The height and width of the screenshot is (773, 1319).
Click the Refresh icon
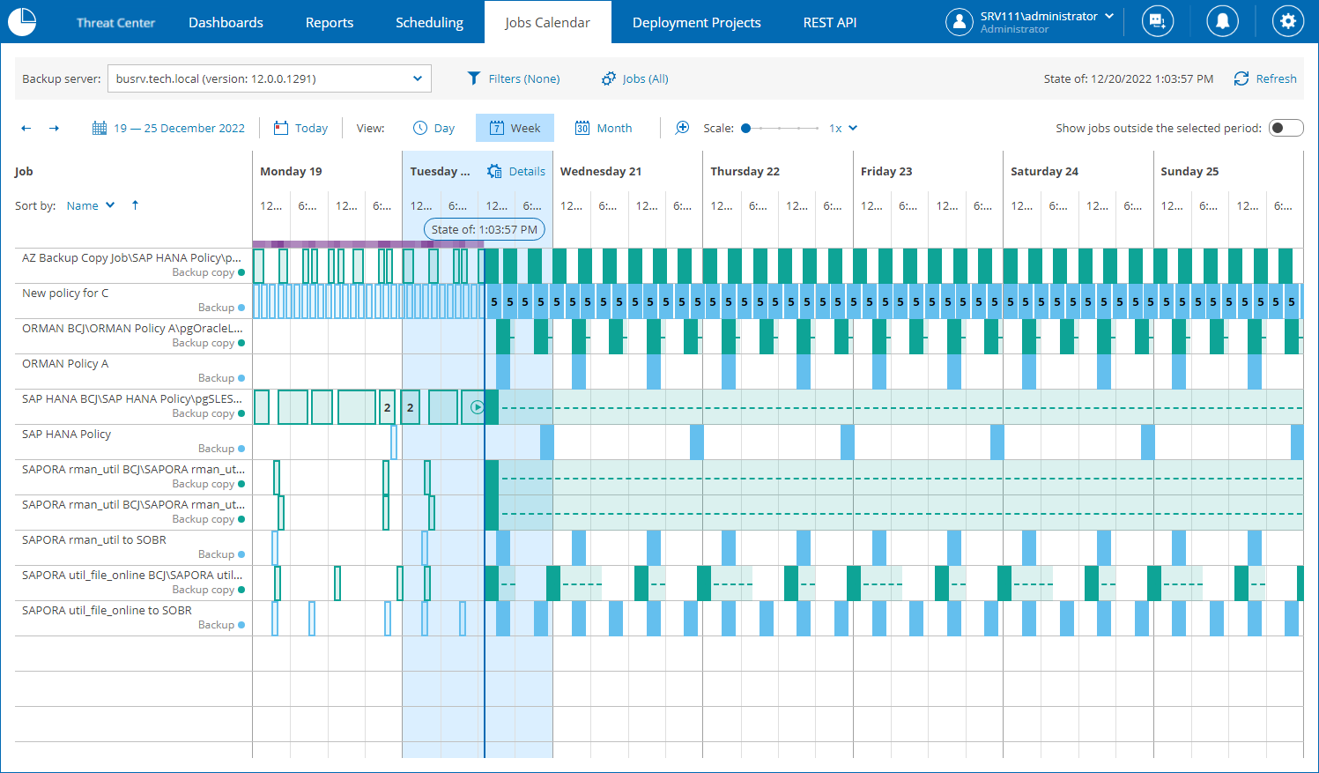[1241, 78]
